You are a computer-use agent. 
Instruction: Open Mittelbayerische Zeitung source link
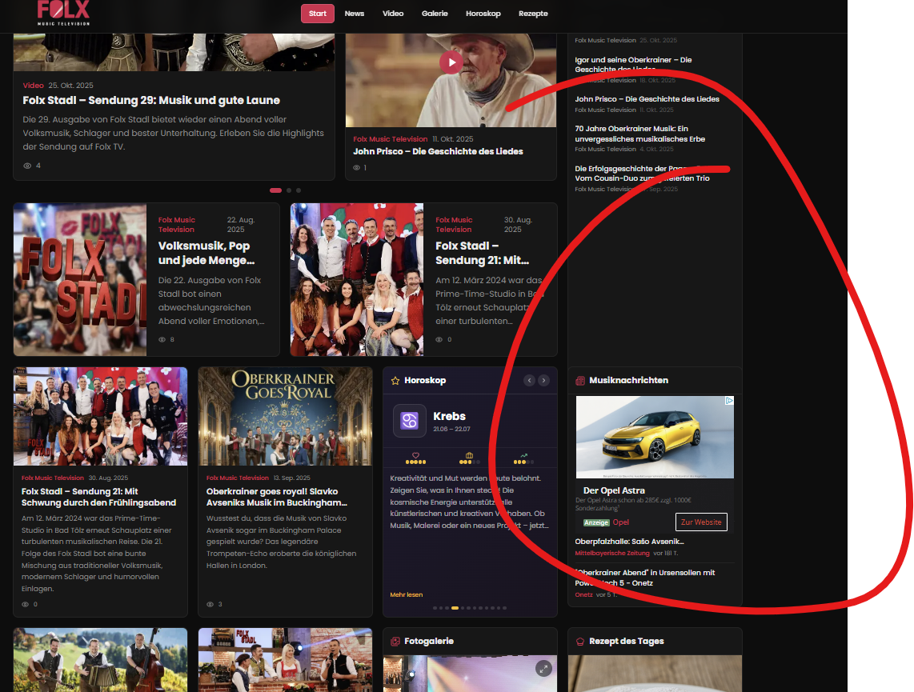[x=612, y=554]
